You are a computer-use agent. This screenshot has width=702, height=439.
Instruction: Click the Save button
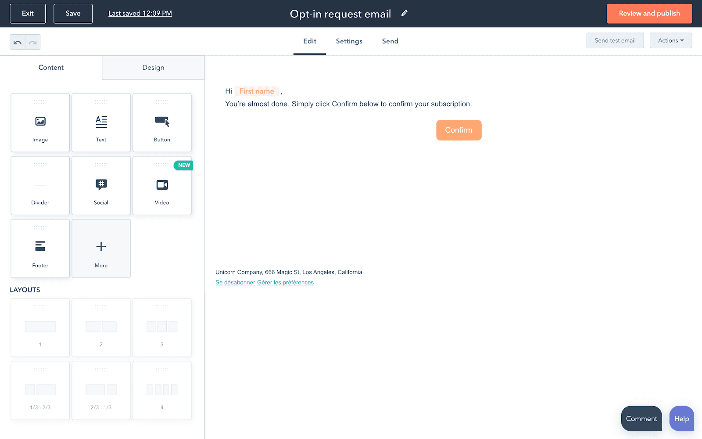(x=73, y=14)
